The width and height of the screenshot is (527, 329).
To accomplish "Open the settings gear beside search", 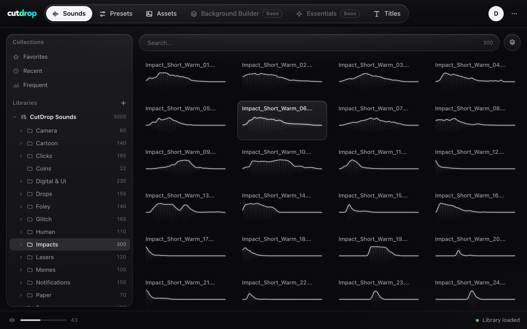I will coord(512,43).
